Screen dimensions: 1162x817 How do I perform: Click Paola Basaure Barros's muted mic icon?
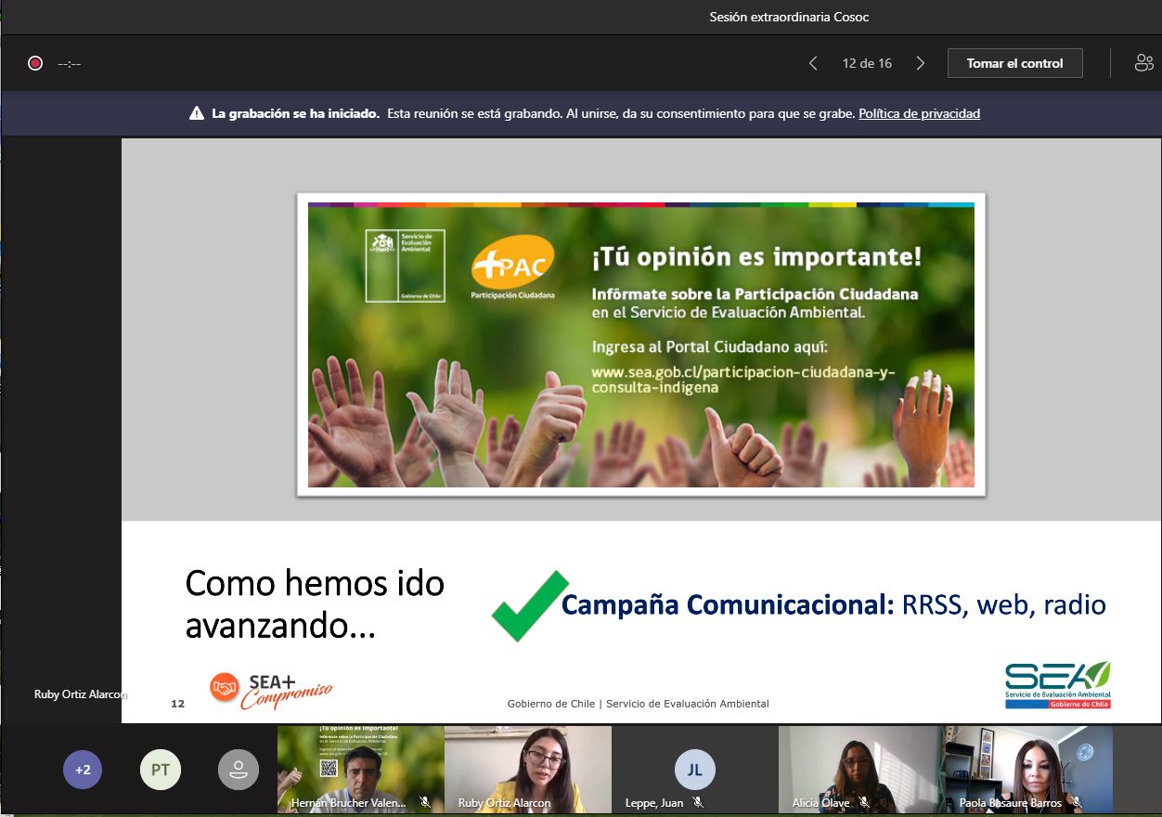(x=1077, y=802)
